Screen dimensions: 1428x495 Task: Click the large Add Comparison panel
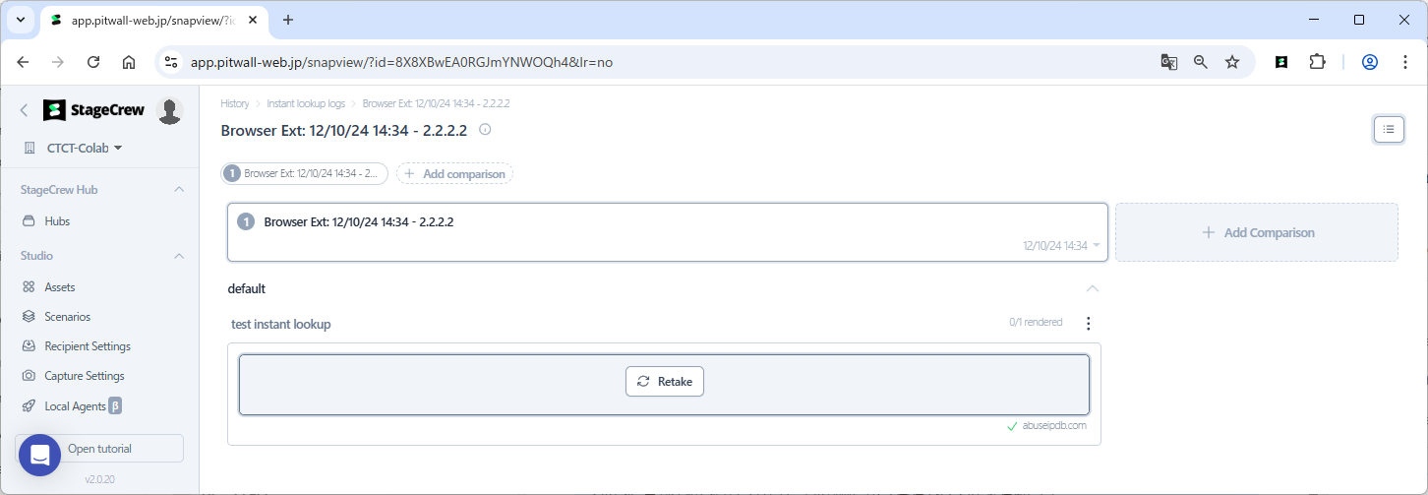(1257, 232)
